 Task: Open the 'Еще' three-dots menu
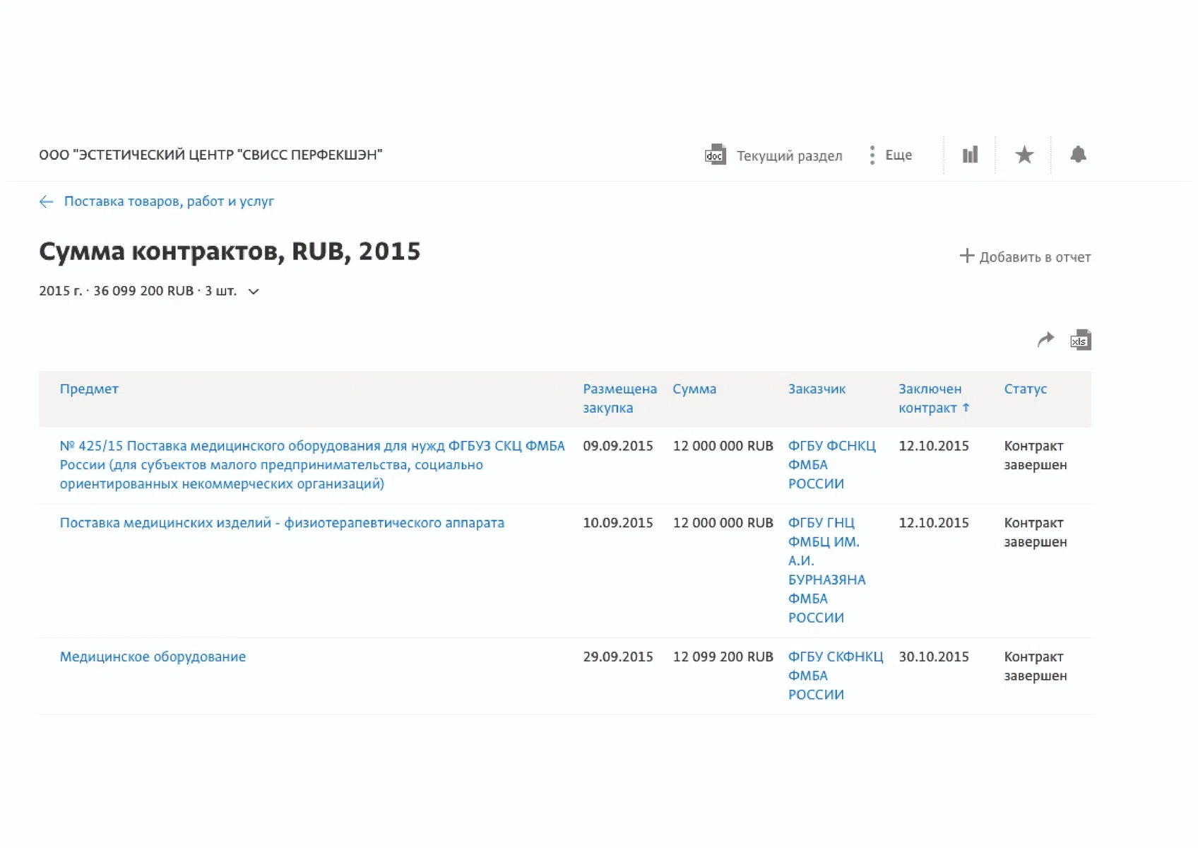(x=873, y=155)
